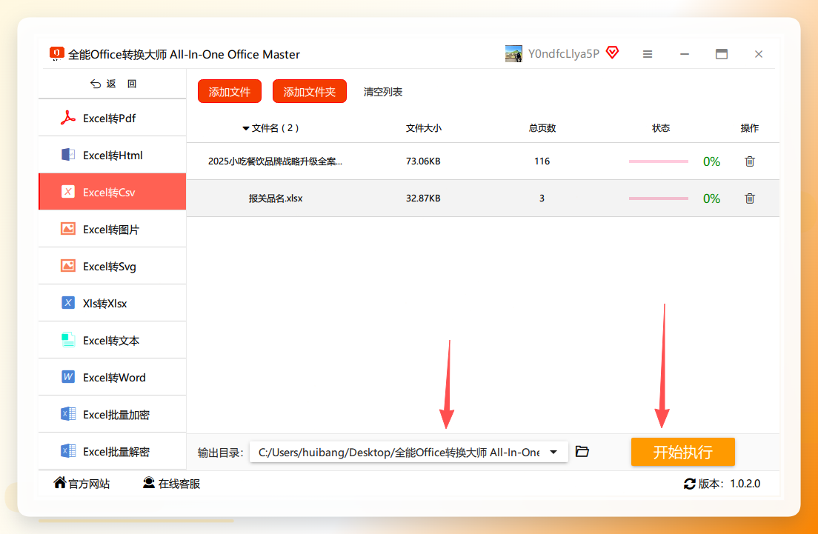Select the Excel转Svg icon
This screenshot has width=818, height=534.
pos(68,266)
